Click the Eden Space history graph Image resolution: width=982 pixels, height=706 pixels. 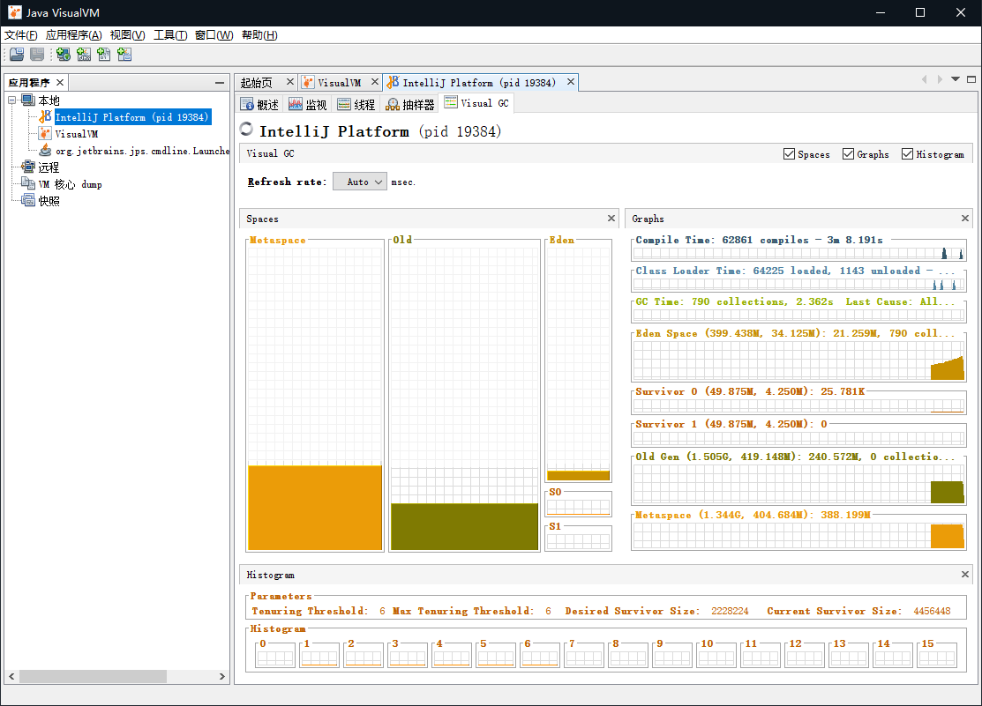[x=798, y=360]
